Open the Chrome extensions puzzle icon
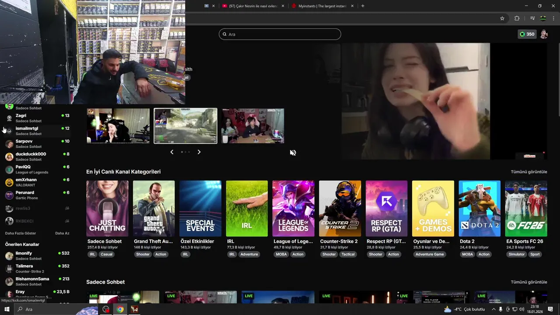This screenshot has height=315, width=560. tap(517, 18)
